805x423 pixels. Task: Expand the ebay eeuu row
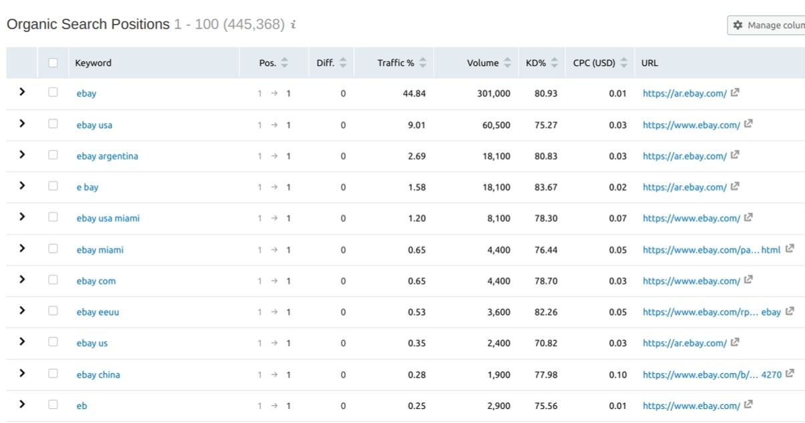coord(22,310)
